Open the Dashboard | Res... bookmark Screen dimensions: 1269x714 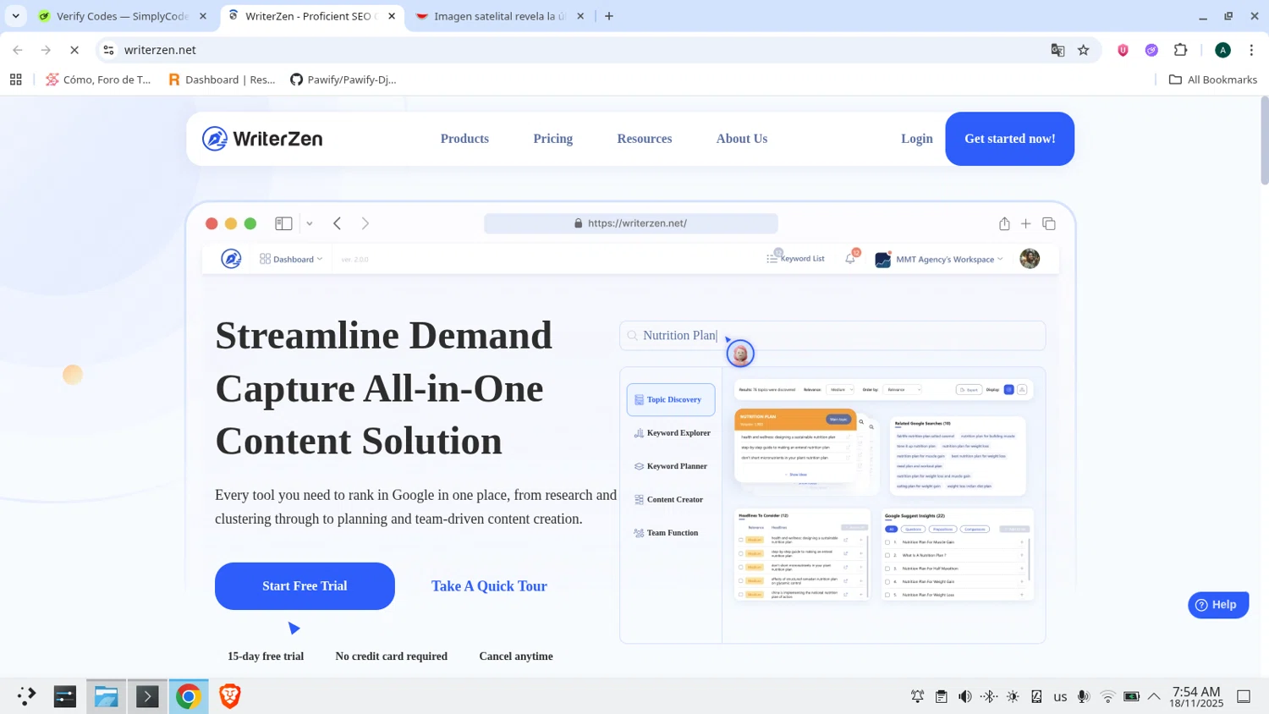coord(222,80)
